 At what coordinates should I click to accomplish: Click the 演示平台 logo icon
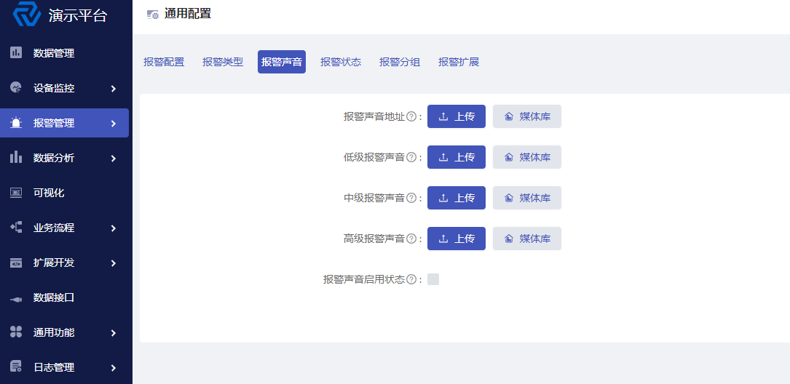pos(27,14)
